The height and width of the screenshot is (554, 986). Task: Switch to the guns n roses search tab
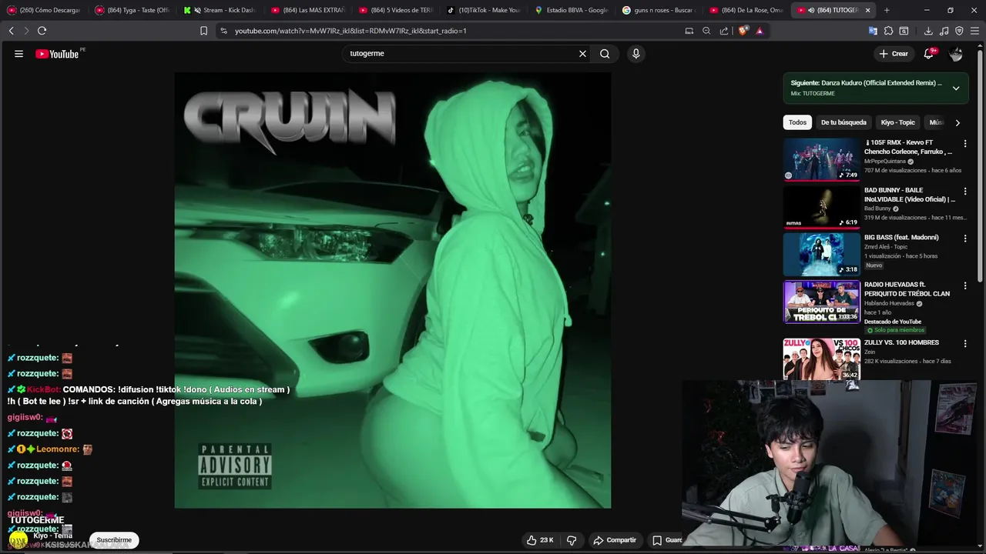point(659,10)
